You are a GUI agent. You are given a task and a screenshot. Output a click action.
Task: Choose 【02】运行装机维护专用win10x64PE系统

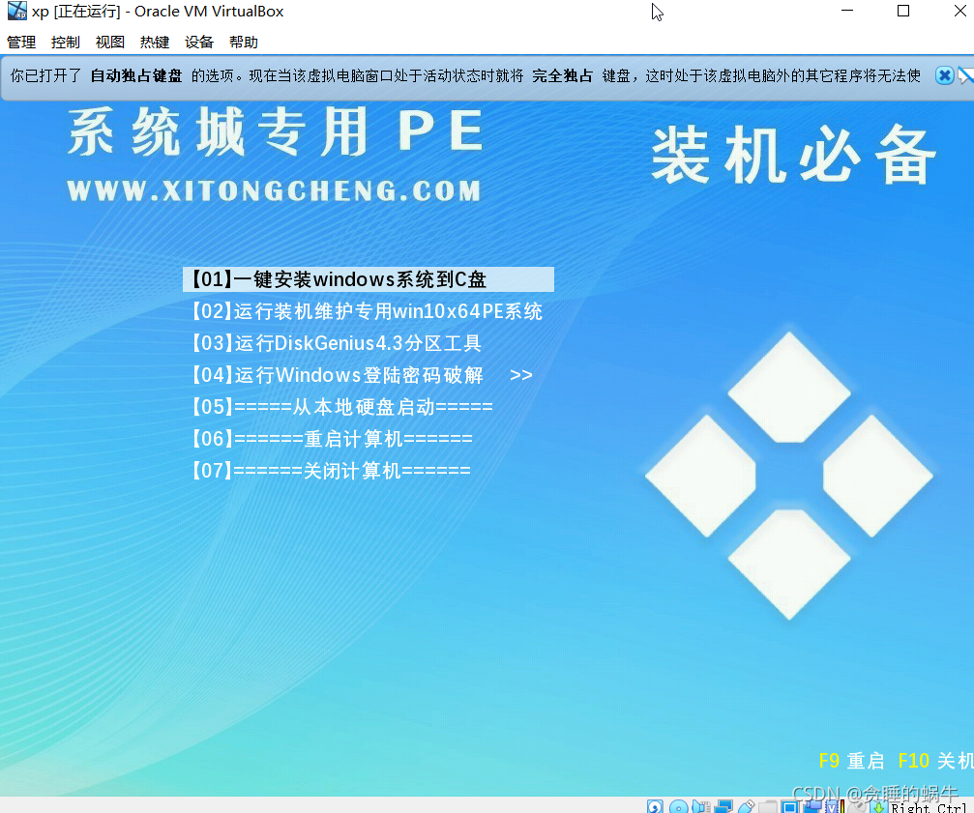point(367,311)
